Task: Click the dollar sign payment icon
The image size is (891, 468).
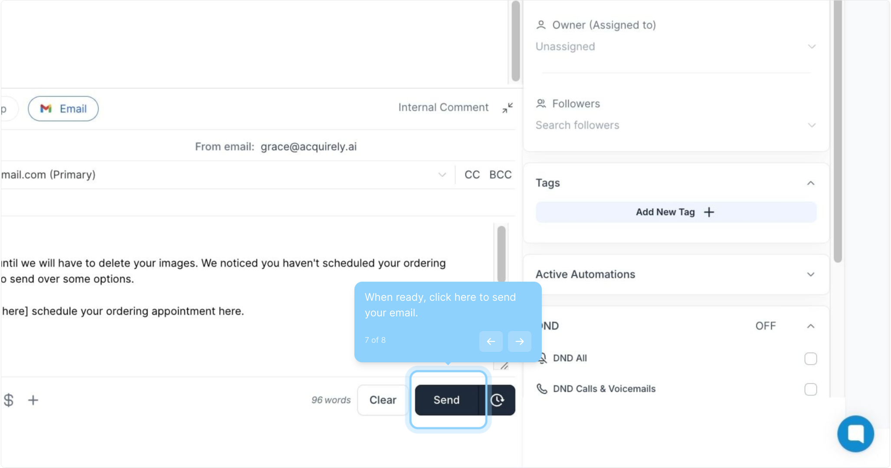Action: (x=9, y=400)
